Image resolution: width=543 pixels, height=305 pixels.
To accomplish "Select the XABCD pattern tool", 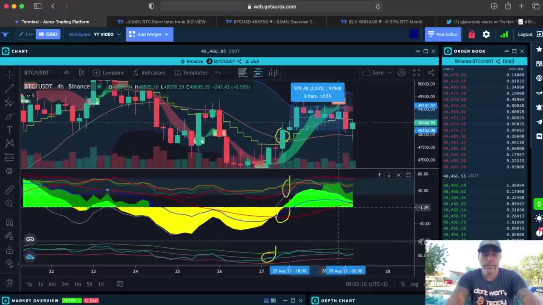I will (x=9, y=144).
